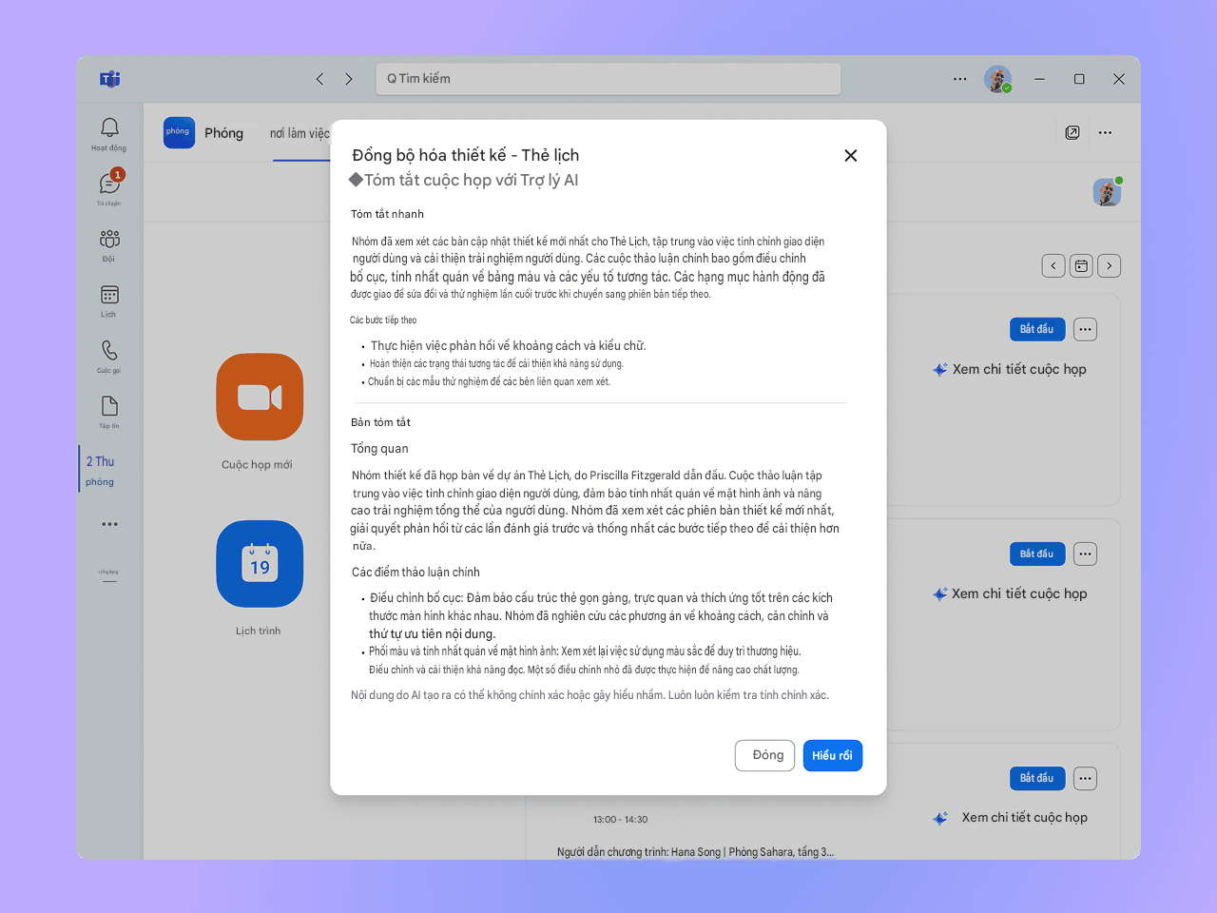
Task: Click the Bản tóm tắt heading
Action: click(x=380, y=422)
